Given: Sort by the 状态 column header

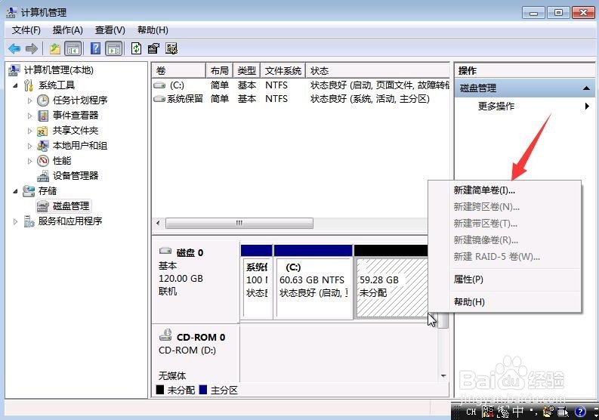Looking at the screenshot, I should pos(378,71).
